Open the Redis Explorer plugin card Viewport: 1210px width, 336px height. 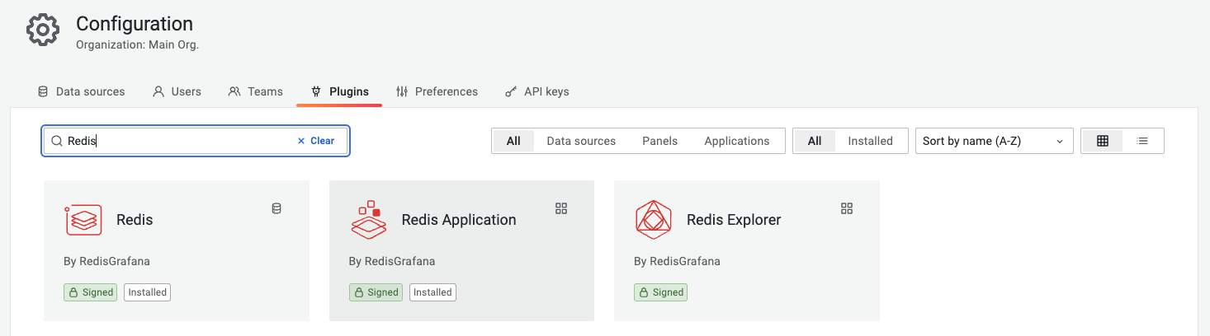point(747,250)
